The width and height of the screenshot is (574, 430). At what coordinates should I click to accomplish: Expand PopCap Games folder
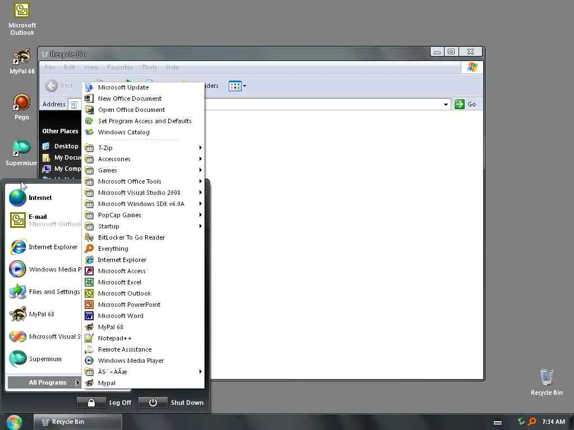143,215
